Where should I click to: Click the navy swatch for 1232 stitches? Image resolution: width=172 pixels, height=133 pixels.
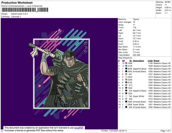[126, 93]
